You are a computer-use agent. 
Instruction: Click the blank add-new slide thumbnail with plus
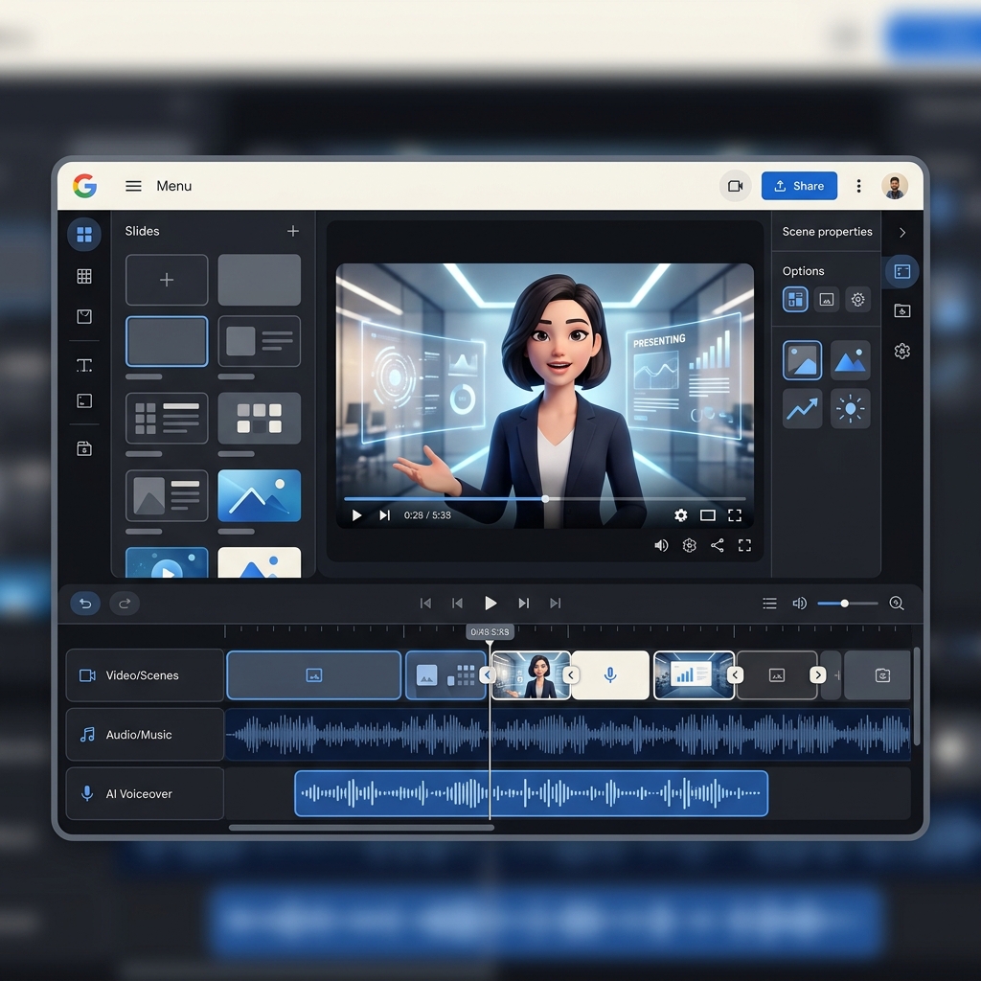click(167, 280)
